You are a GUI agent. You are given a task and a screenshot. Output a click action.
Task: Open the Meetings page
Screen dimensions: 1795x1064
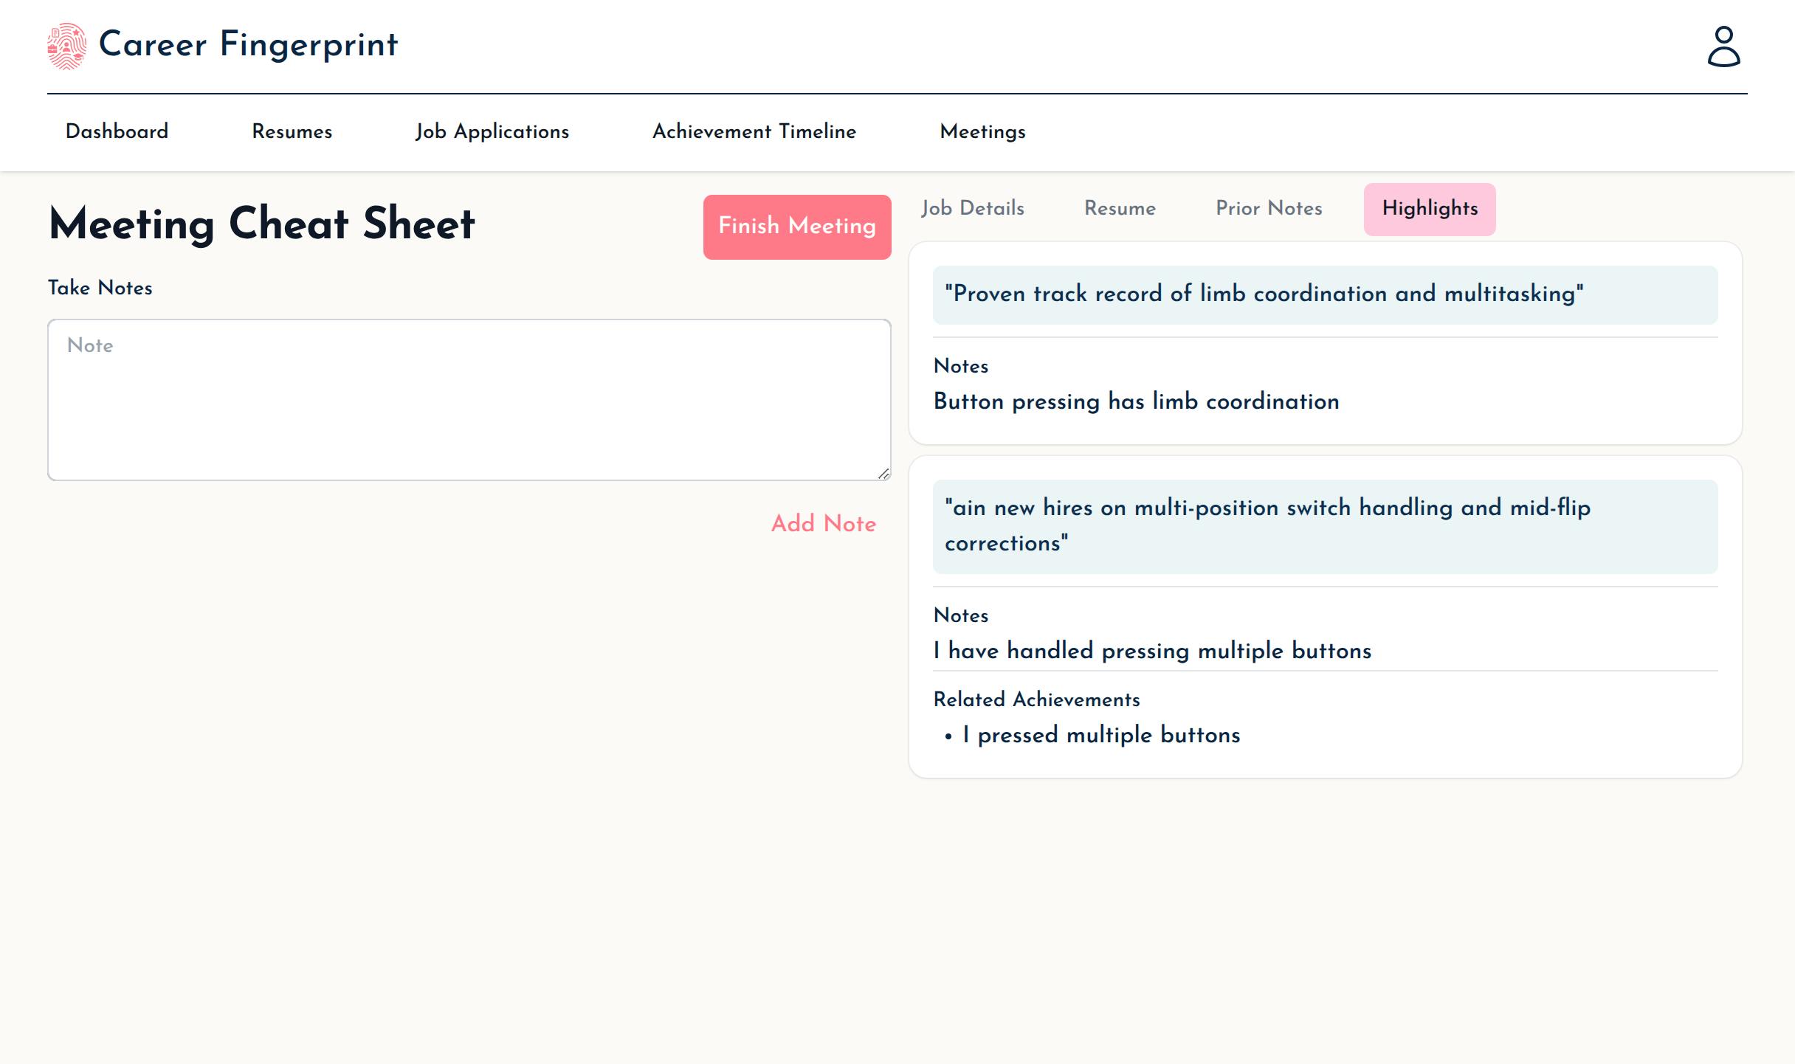(x=982, y=131)
